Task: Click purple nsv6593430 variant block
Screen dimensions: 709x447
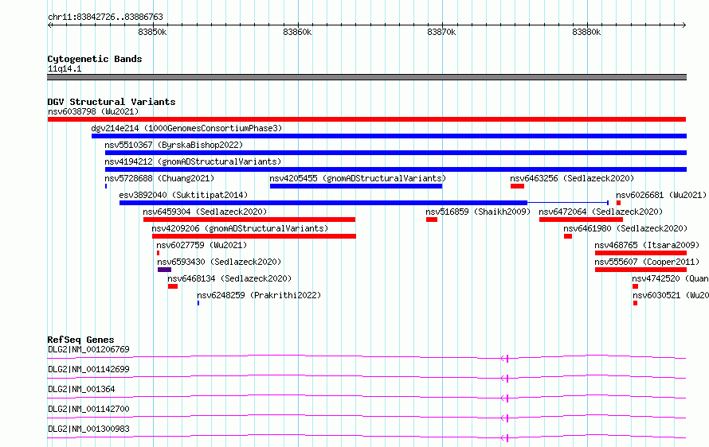Action: 164,270
